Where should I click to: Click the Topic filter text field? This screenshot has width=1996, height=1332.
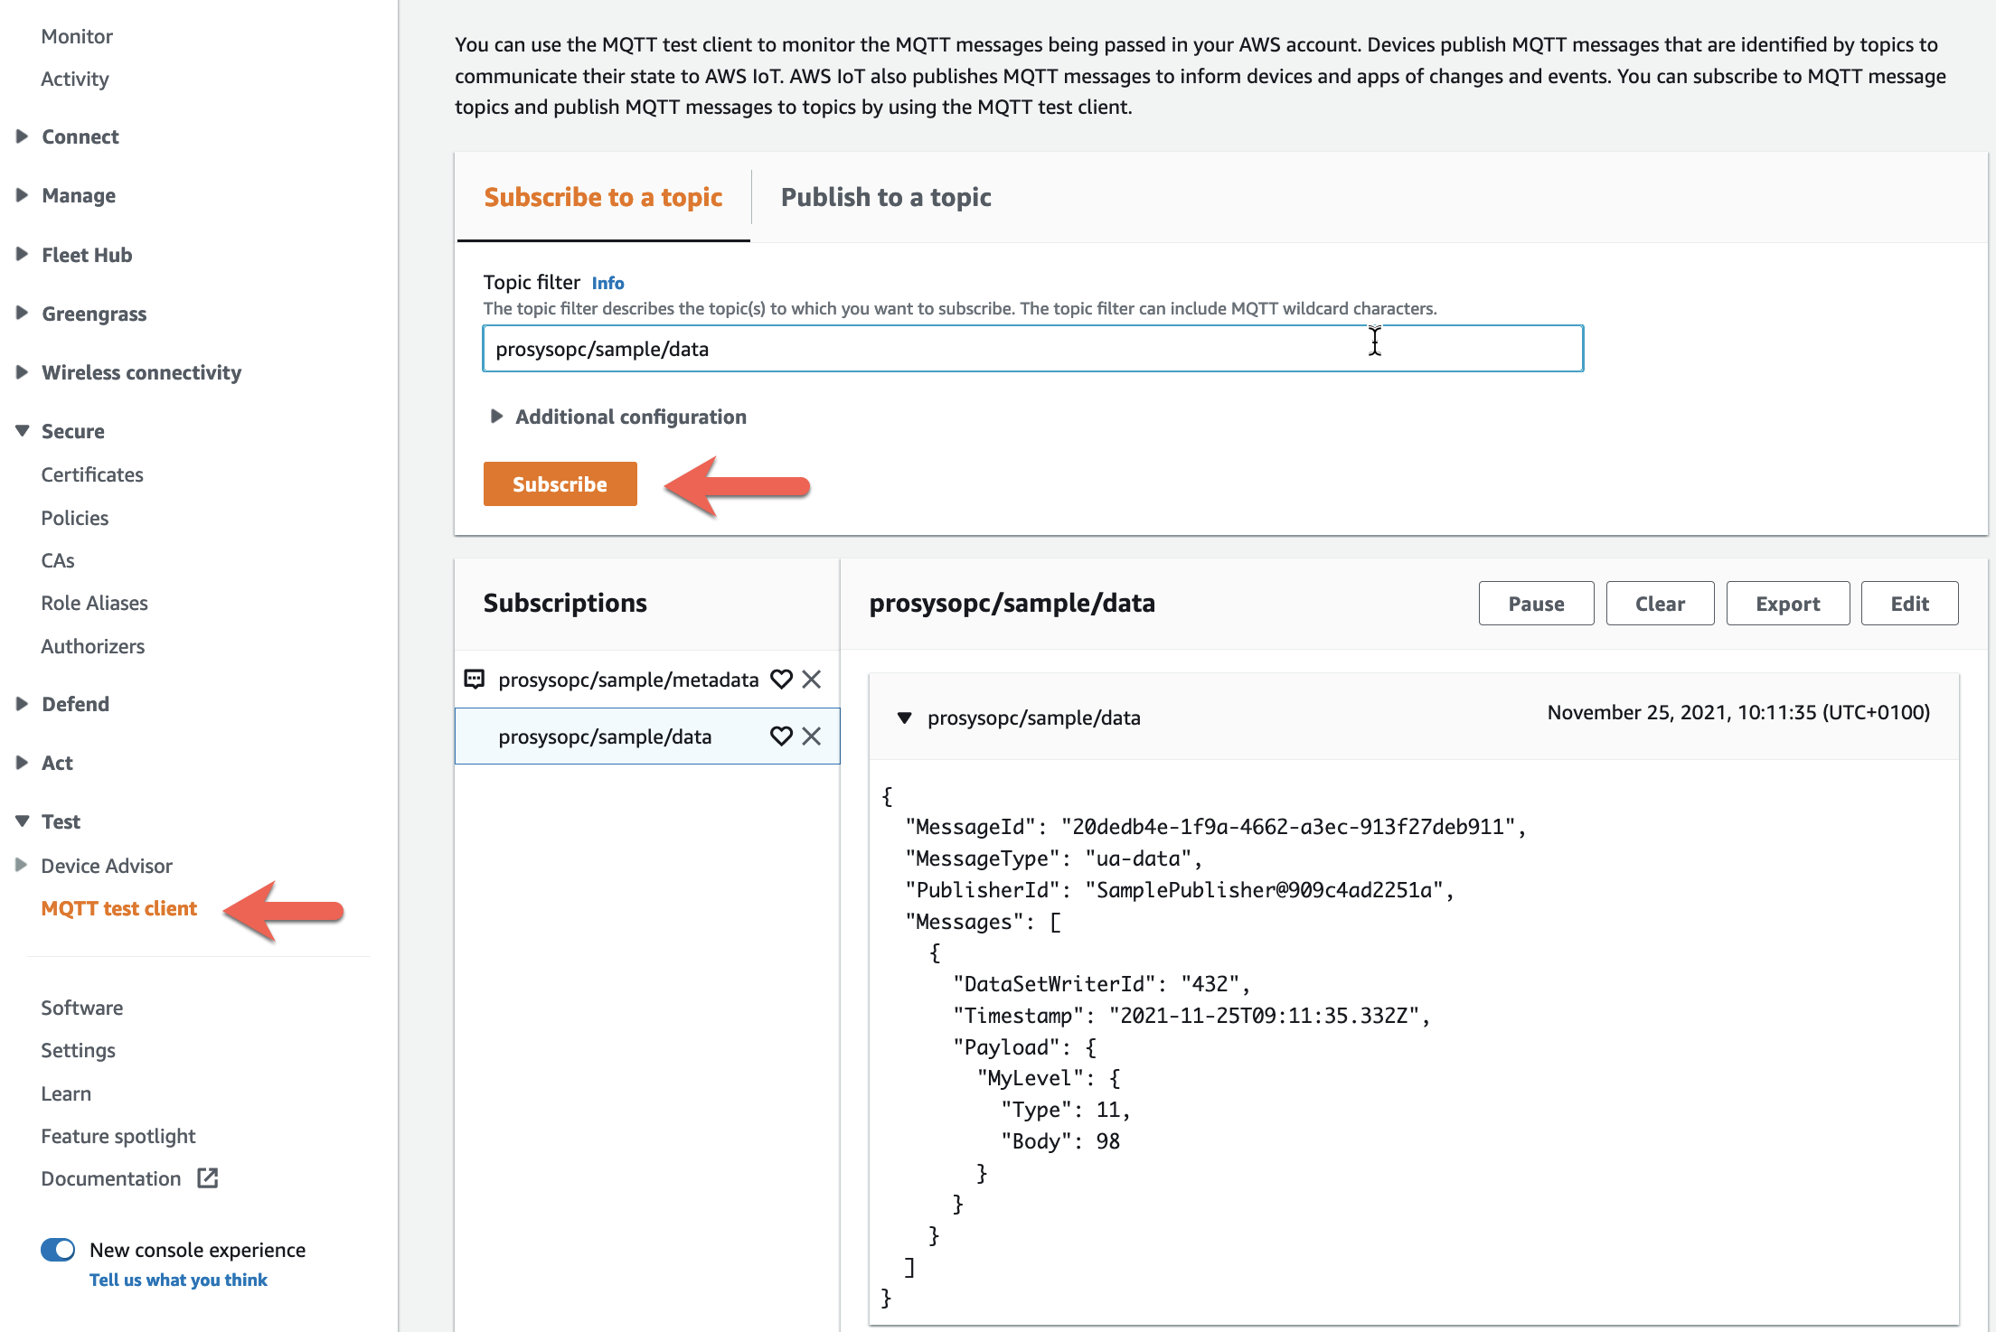pos(1032,349)
